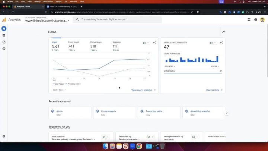Open the data quality dropdown on the realtime card
This screenshot has width=268, height=151.
tap(213, 43)
